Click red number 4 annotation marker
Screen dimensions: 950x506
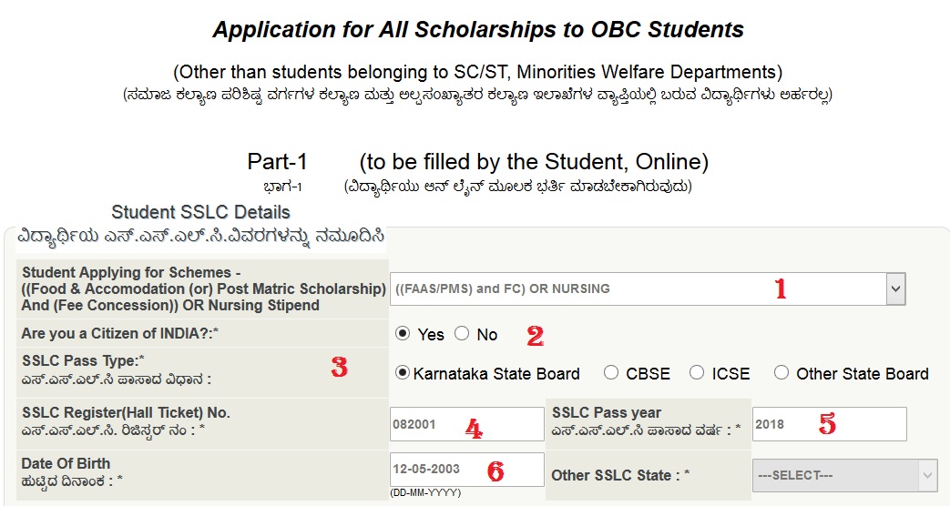(474, 428)
